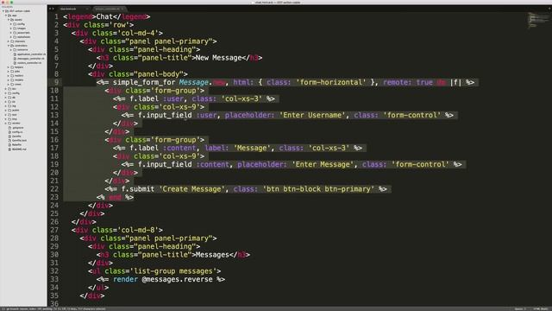552x311 pixels.
Task: Click the 'simple_form_for' text on line 9
Action: tap(144, 83)
